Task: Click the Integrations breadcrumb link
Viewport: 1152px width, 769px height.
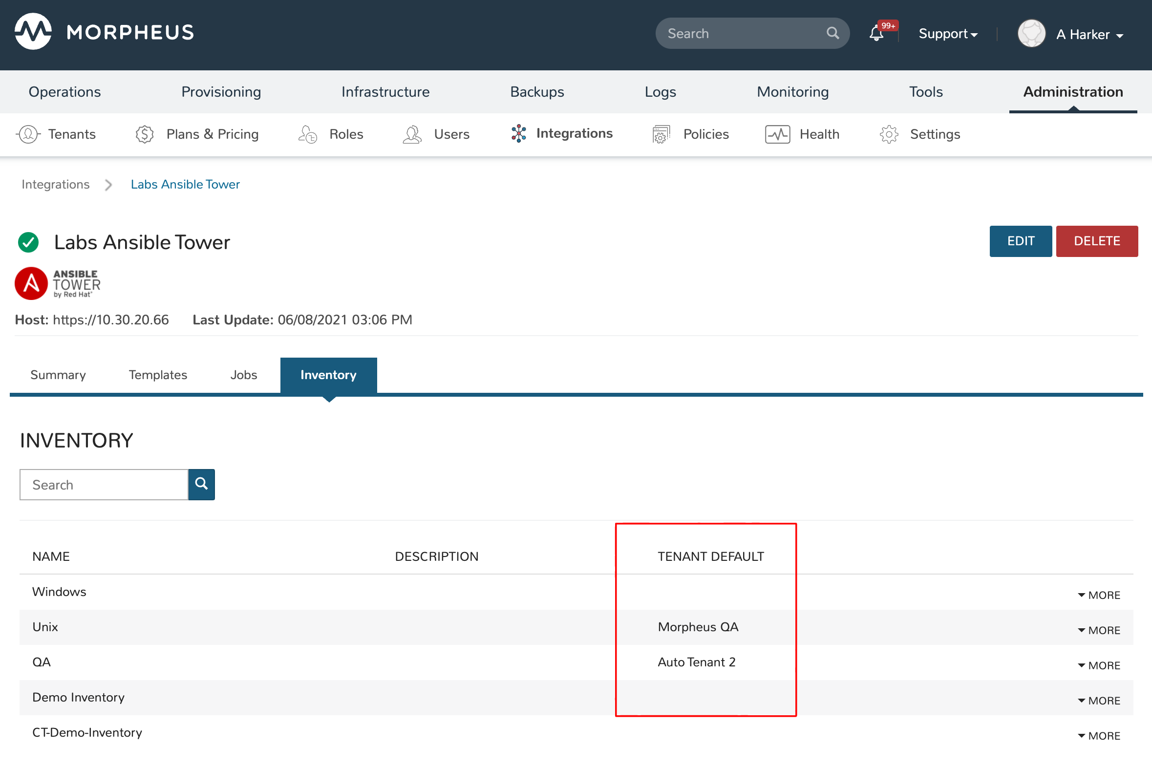Action: click(55, 184)
